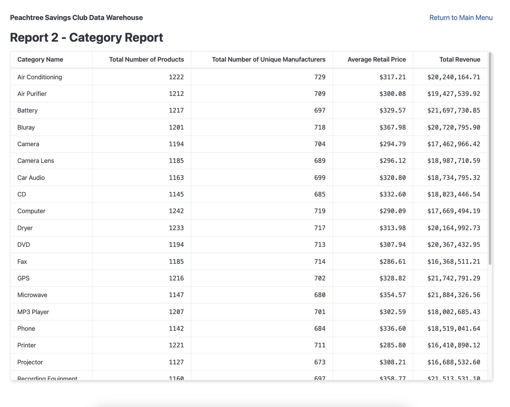Select the Average Retail Price column header
This screenshot has height=407, width=510.
pyautogui.click(x=377, y=59)
